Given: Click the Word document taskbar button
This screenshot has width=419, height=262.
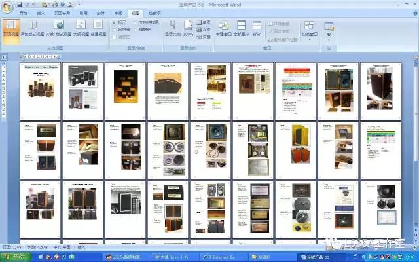Looking at the screenshot, I should [321, 257].
